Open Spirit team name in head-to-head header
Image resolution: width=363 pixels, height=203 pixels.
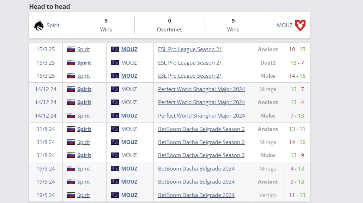pyautogui.click(x=53, y=25)
